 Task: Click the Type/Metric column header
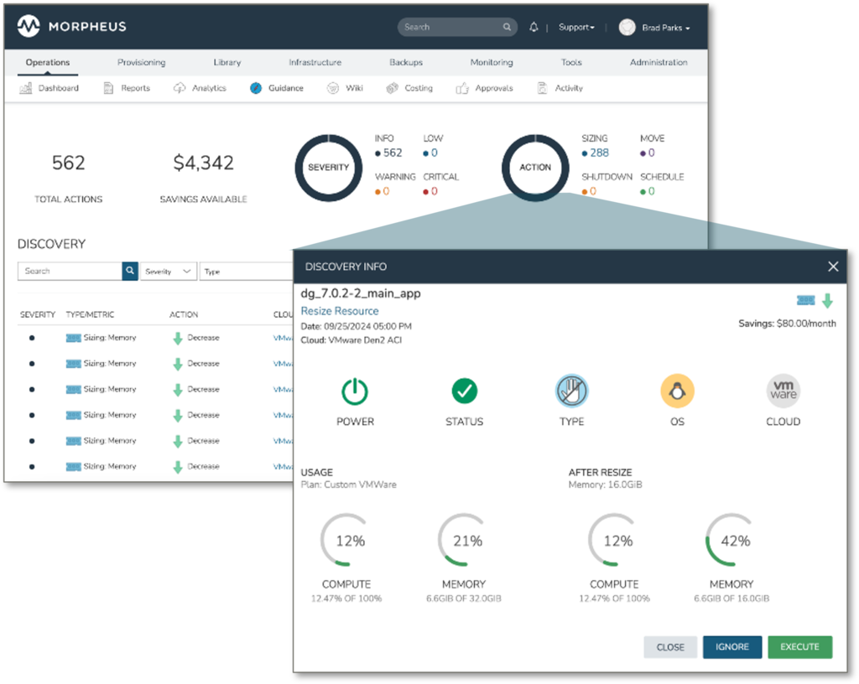pos(90,314)
